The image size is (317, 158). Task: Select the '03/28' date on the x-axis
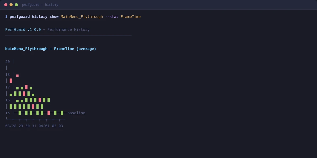click(11, 126)
